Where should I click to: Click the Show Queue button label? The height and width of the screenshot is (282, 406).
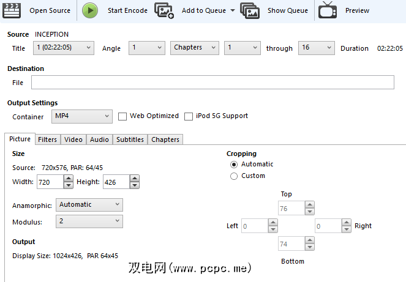click(287, 10)
